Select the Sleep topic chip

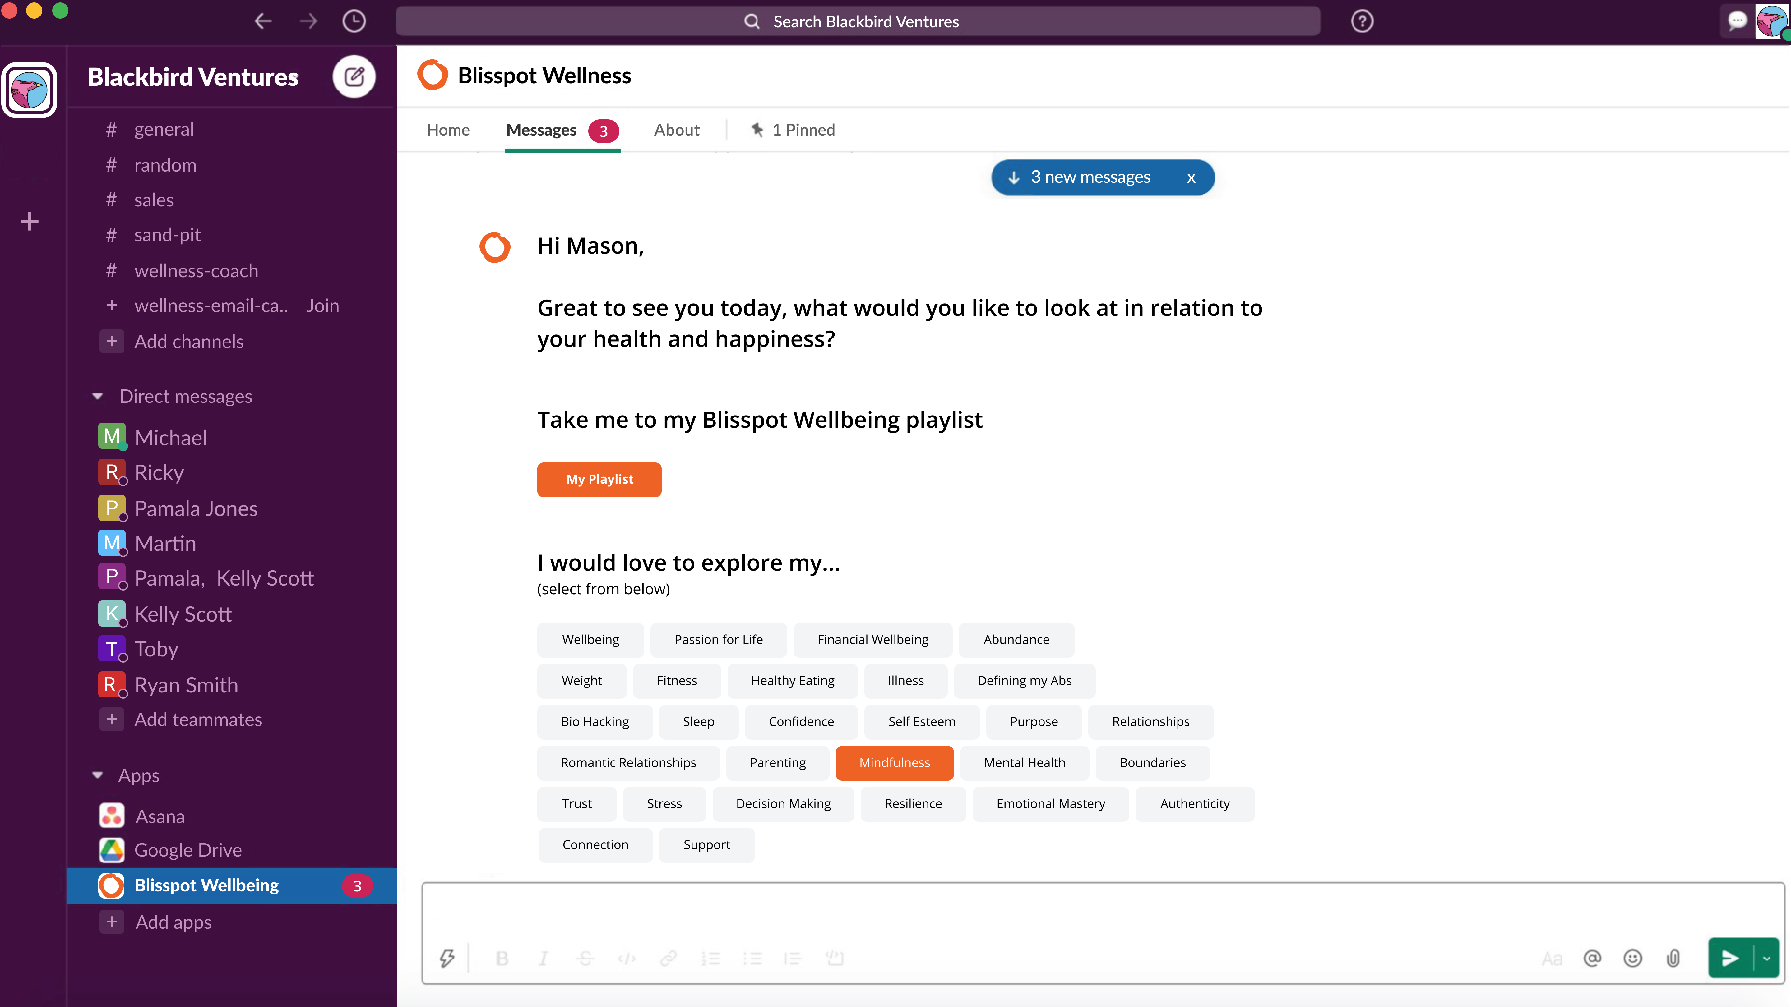click(698, 721)
